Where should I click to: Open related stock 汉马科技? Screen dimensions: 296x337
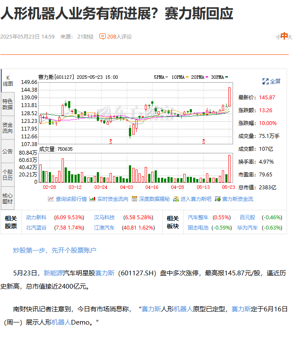point(104,218)
